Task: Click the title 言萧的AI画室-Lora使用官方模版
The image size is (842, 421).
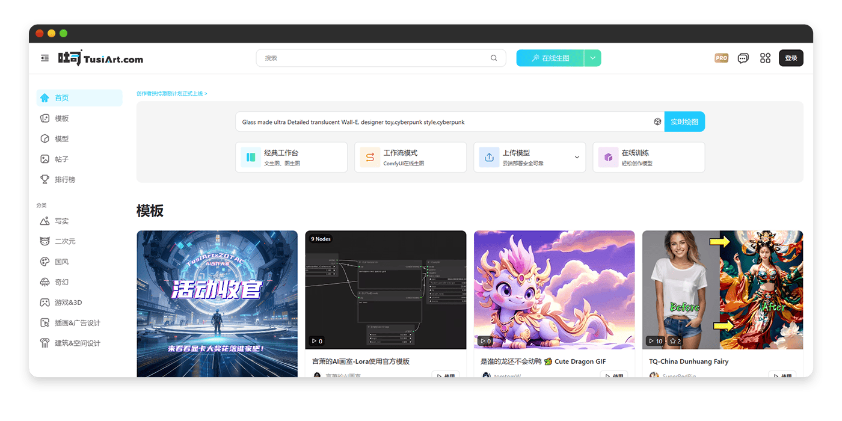Action: tap(361, 361)
